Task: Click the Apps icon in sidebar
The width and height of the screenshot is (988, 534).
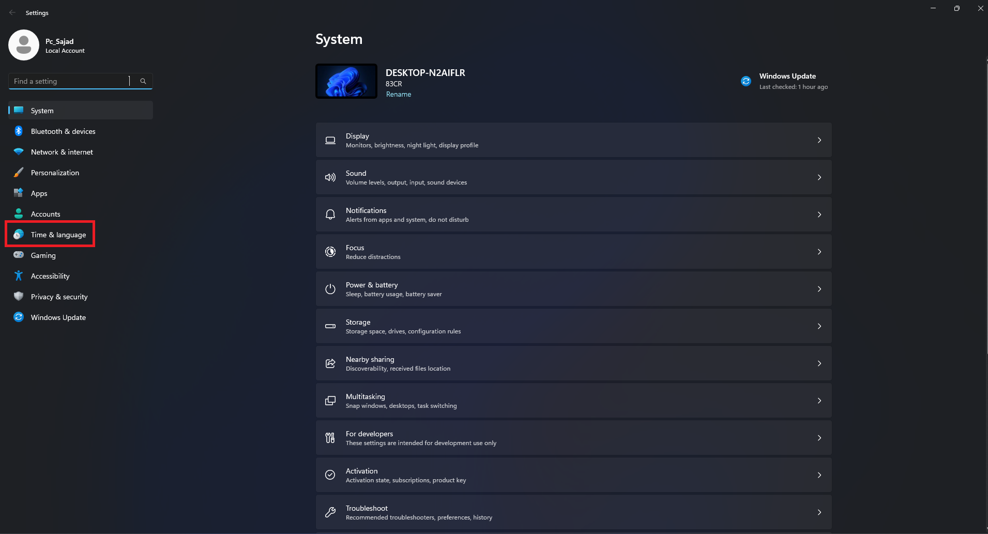Action: click(19, 193)
